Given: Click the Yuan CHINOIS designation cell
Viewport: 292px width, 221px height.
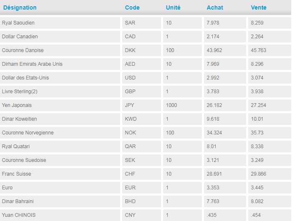Looking at the screenshot, I should [x=19, y=215].
